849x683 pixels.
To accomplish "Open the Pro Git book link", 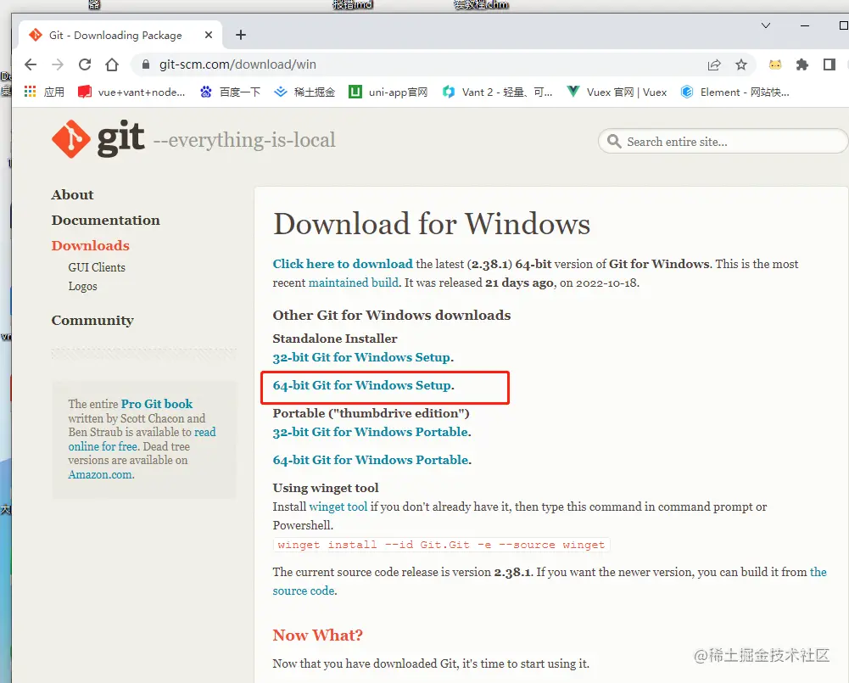I will point(156,404).
